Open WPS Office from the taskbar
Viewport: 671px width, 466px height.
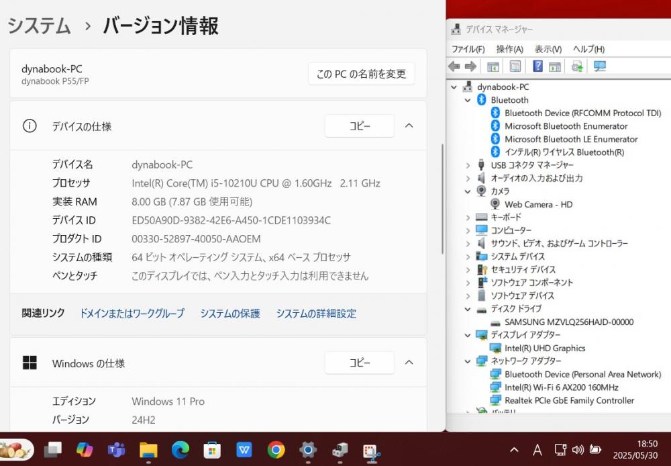click(x=244, y=450)
